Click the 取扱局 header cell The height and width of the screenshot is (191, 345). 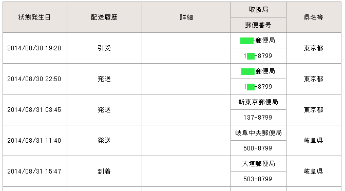[x=258, y=9]
